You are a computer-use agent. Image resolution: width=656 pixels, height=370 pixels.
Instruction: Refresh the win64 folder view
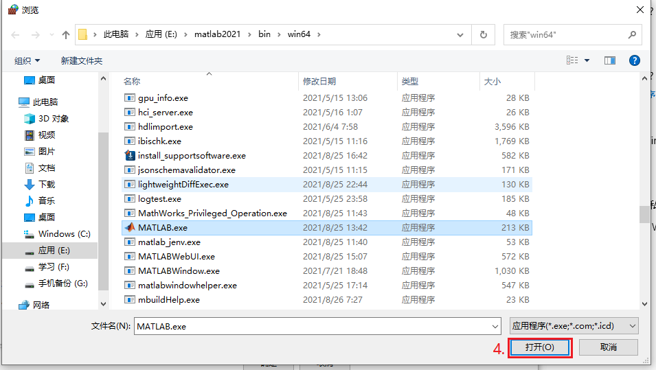pos(483,35)
